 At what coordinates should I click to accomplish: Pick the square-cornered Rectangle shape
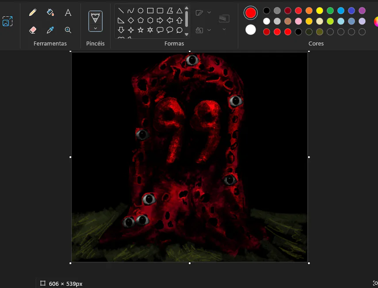[150, 11]
